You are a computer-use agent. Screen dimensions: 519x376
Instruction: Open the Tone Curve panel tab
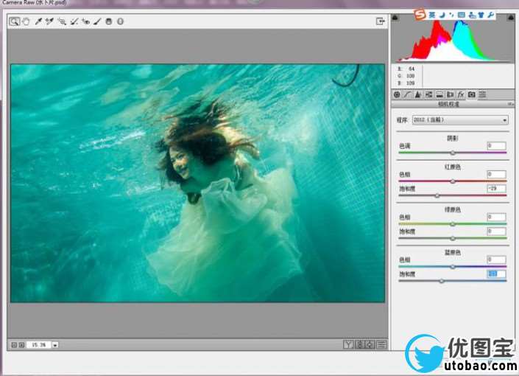[407, 95]
